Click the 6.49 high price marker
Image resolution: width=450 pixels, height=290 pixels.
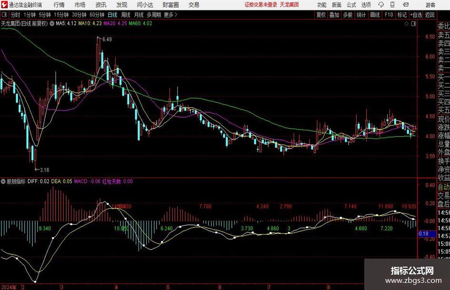pos(107,40)
